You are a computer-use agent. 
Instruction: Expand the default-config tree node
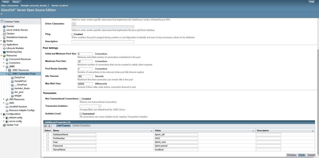(x=4, y=118)
